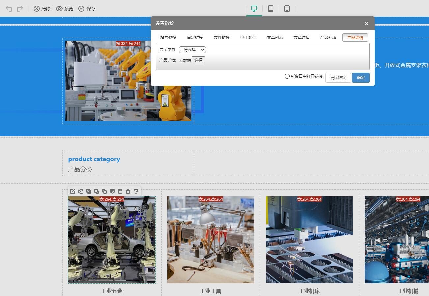Image resolution: width=429 pixels, height=296 pixels.
Task: Enable 新窗口中打开链接 radio option
Action: point(287,76)
